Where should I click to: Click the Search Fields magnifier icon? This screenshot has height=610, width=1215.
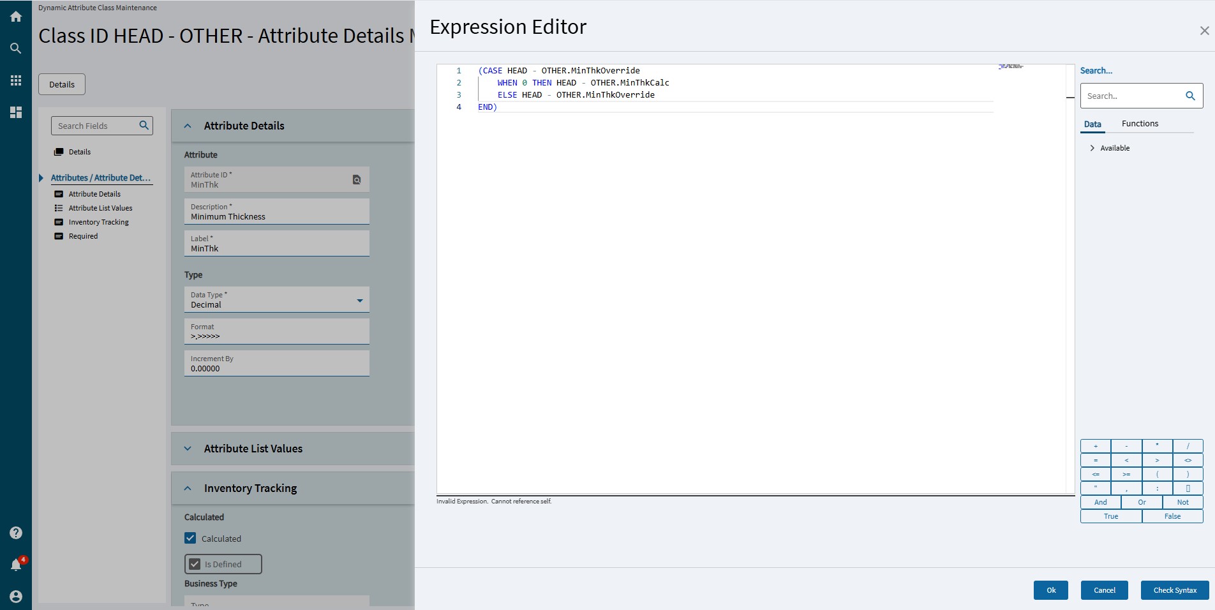pos(144,126)
